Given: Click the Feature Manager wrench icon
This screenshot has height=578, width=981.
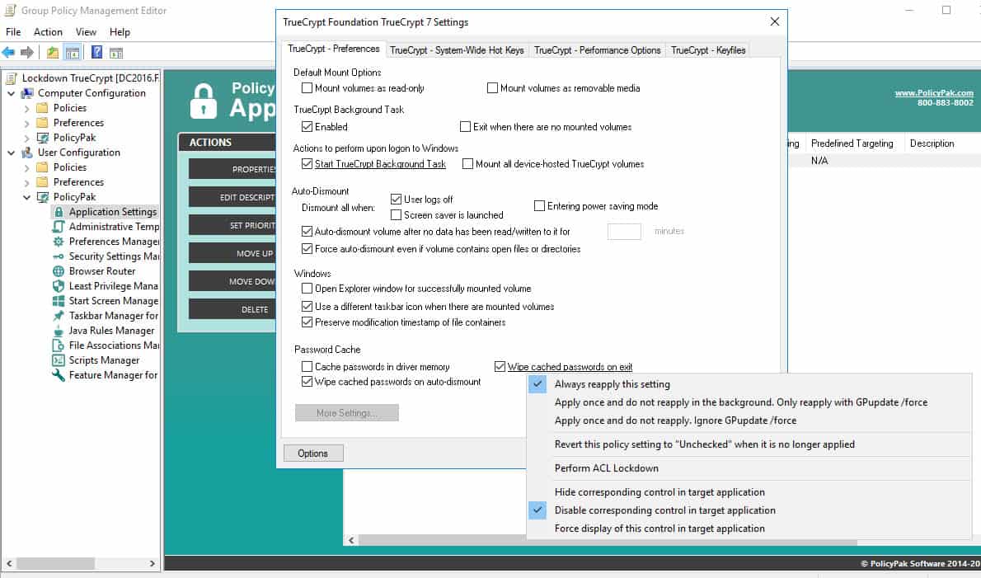Looking at the screenshot, I should (x=59, y=375).
